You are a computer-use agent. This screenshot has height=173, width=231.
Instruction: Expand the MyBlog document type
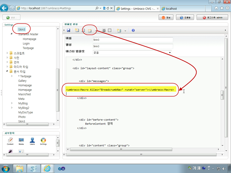coord(12,103)
